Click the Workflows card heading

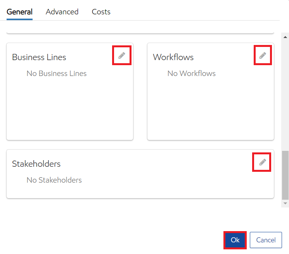coord(173,57)
